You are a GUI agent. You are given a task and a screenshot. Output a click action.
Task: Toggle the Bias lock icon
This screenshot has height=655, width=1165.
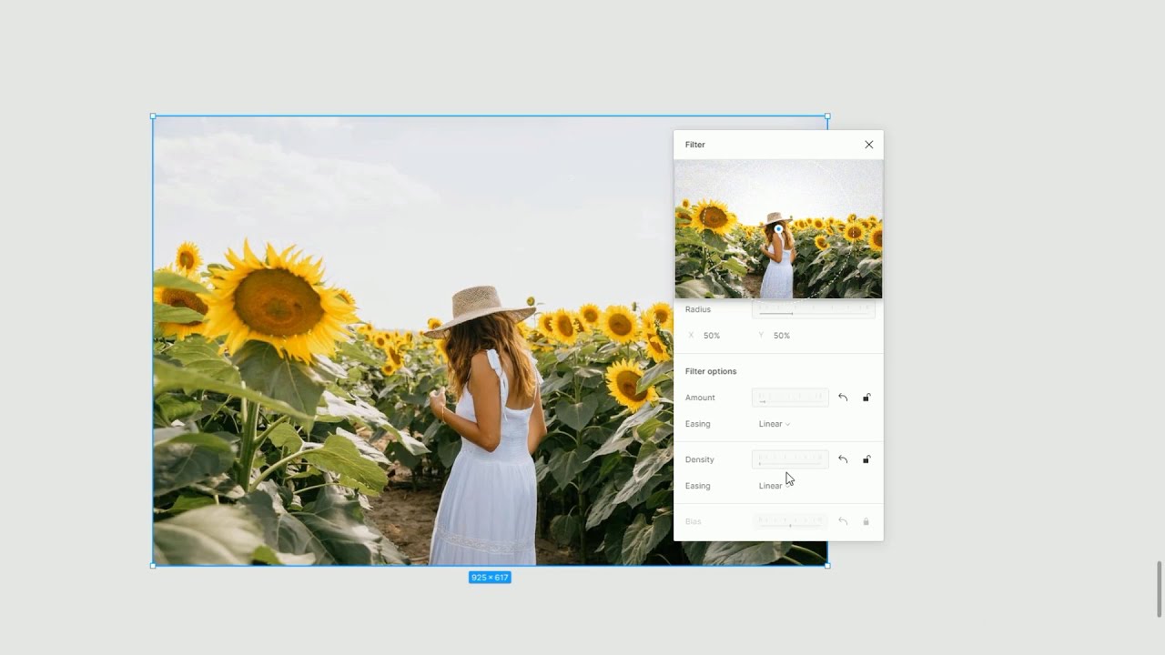[x=866, y=521]
